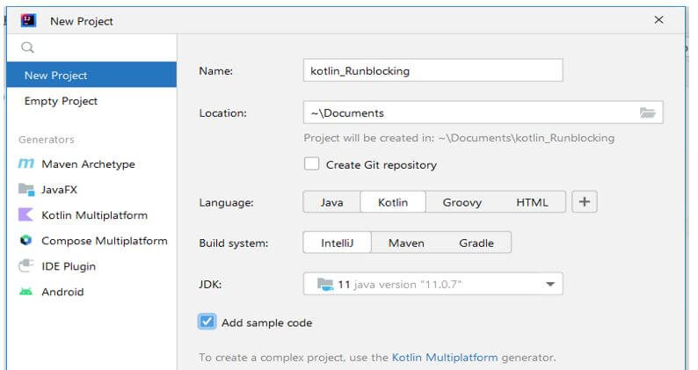
Task: Click the Name: label
Action: pos(215,71)
